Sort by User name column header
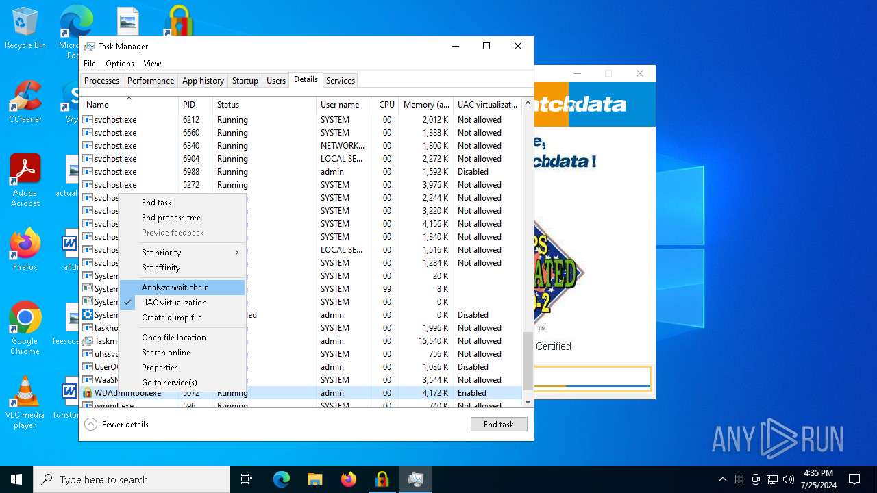Screen dimensions: 877x493 pyautogui.click(x=343, y=105)
